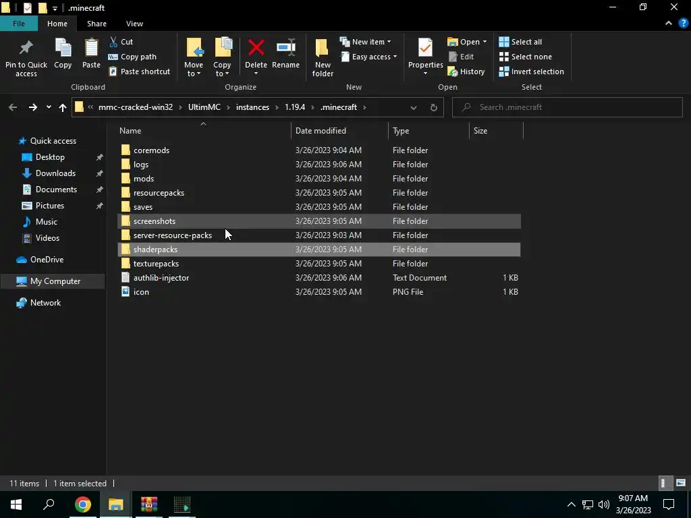Select OneDrive in navigation pane
Viewport: 691px width, 518px height.
pyautogui.click(x=47, y=260)
